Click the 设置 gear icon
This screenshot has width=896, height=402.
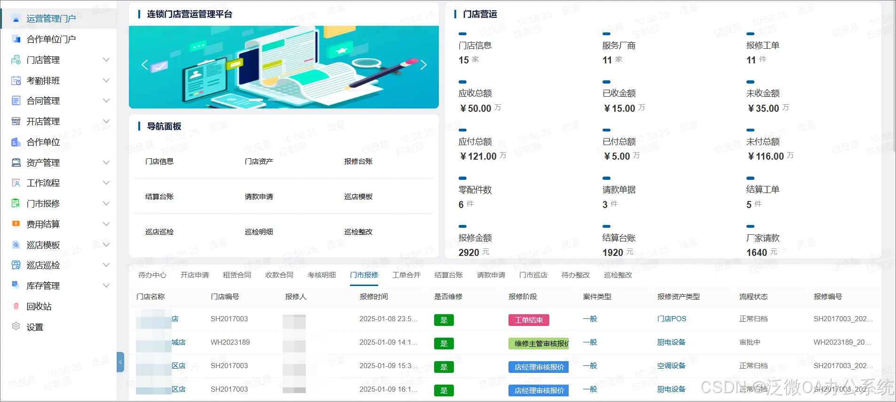(16, 326)
